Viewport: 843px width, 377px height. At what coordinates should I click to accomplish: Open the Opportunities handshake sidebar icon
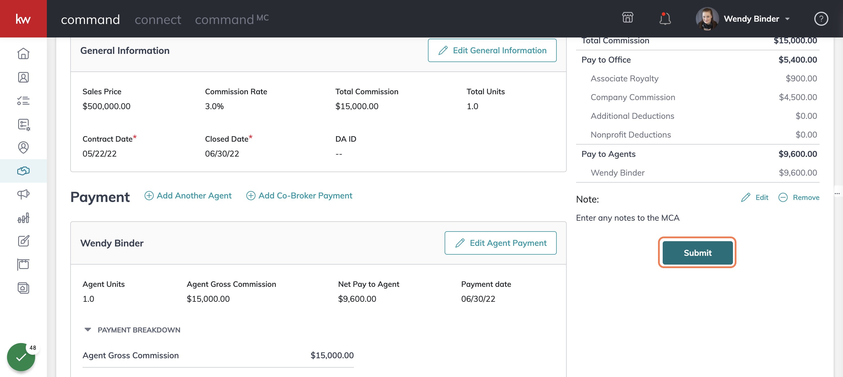coord(23,171)
